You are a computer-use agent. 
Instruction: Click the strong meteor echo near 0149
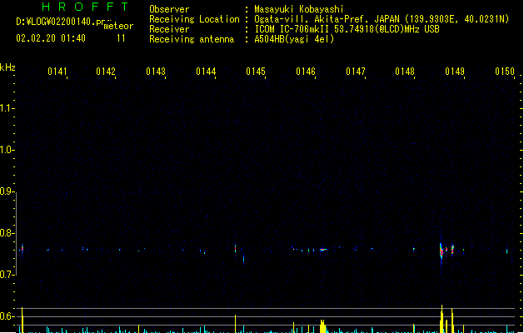click(x=442, y=251)
